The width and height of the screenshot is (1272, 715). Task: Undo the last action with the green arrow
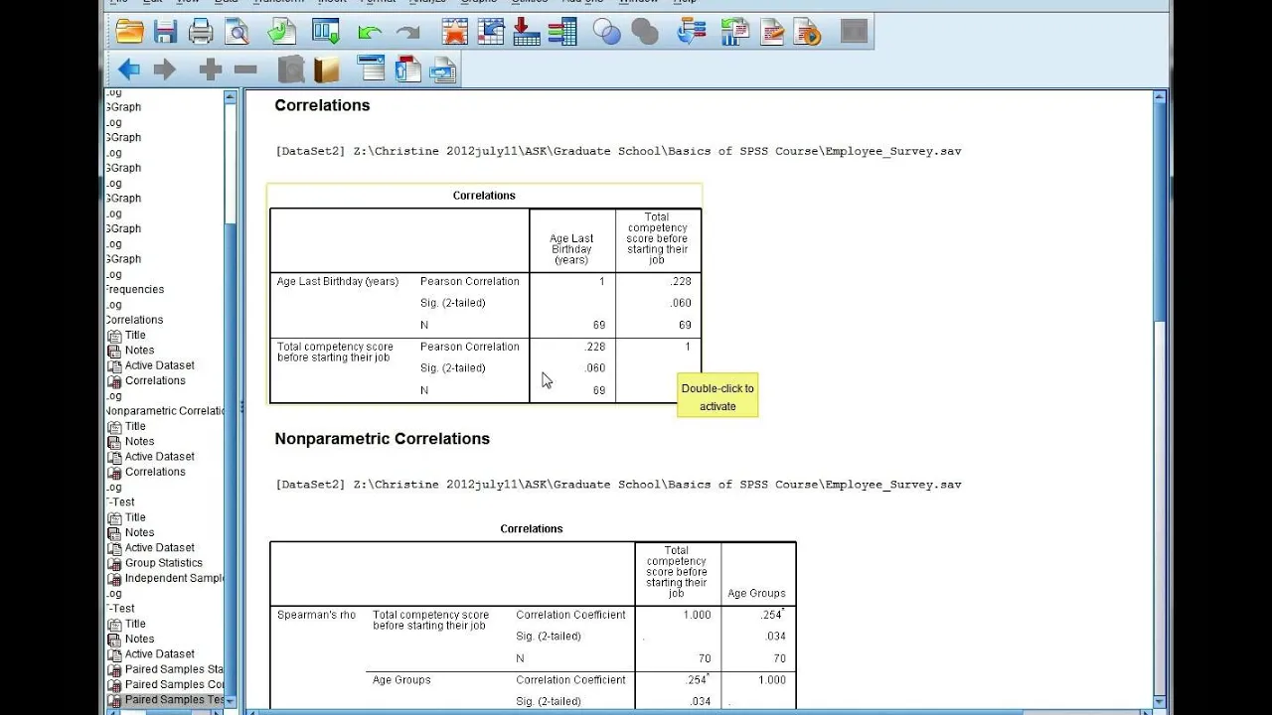(370, 33)
